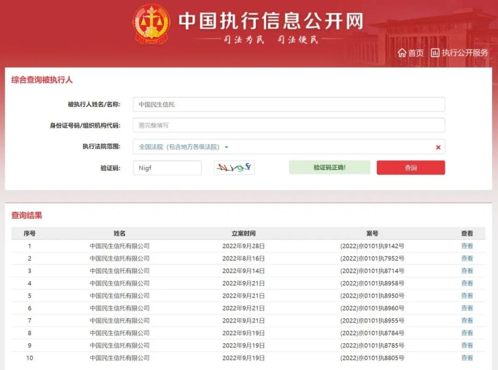Click case number (2022)京0101执8805号
This screenshot has height=370, width=498.
[x=372, y=358]
